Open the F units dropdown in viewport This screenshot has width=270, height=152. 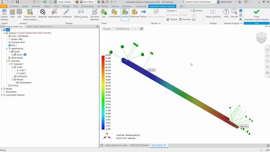(x=136, y=29)
